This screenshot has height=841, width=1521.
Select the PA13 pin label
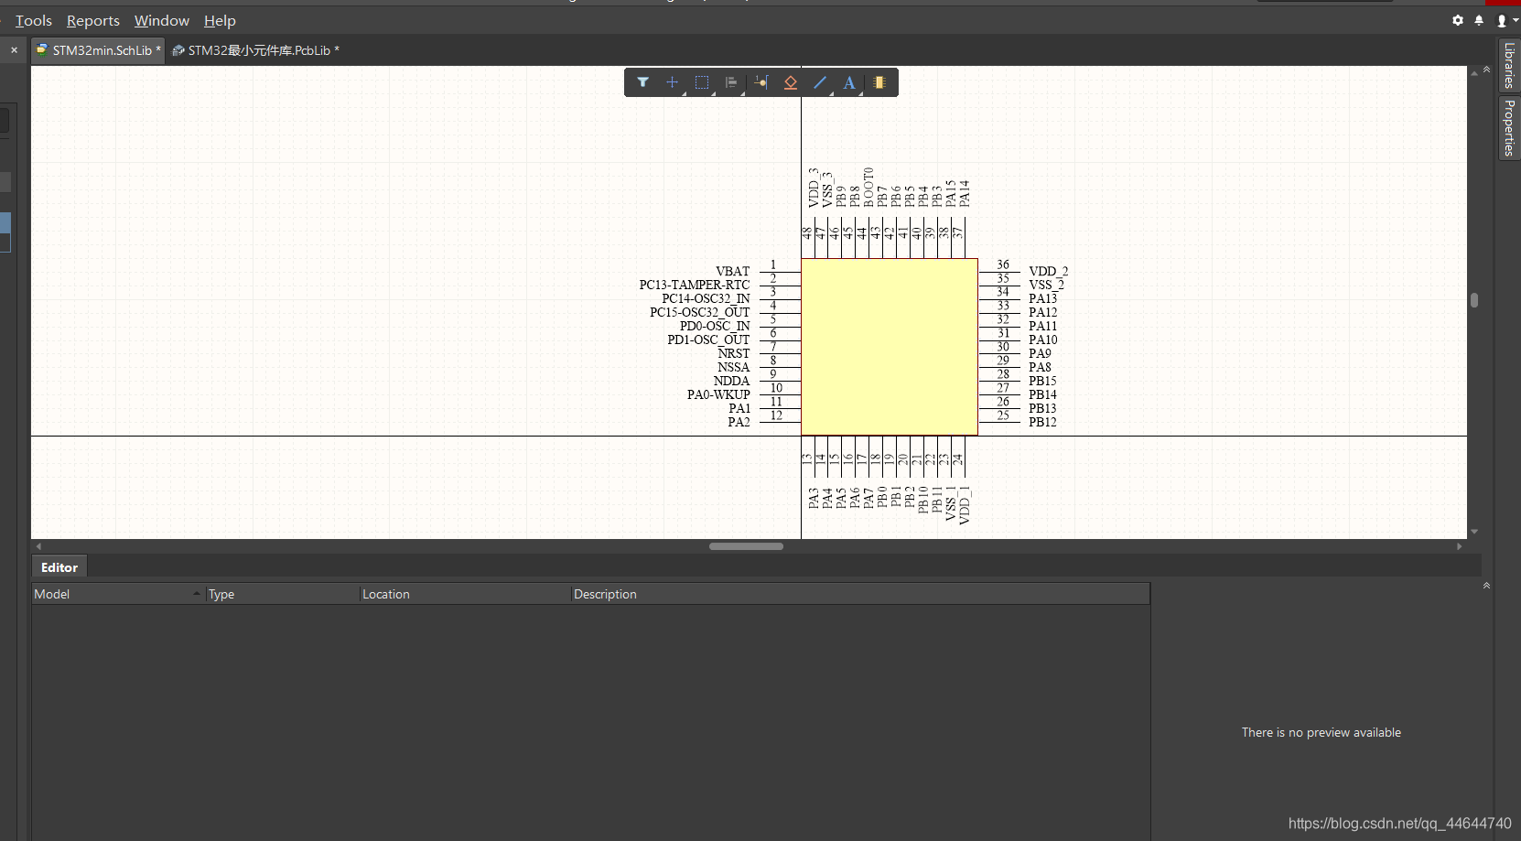(1043, 299)
